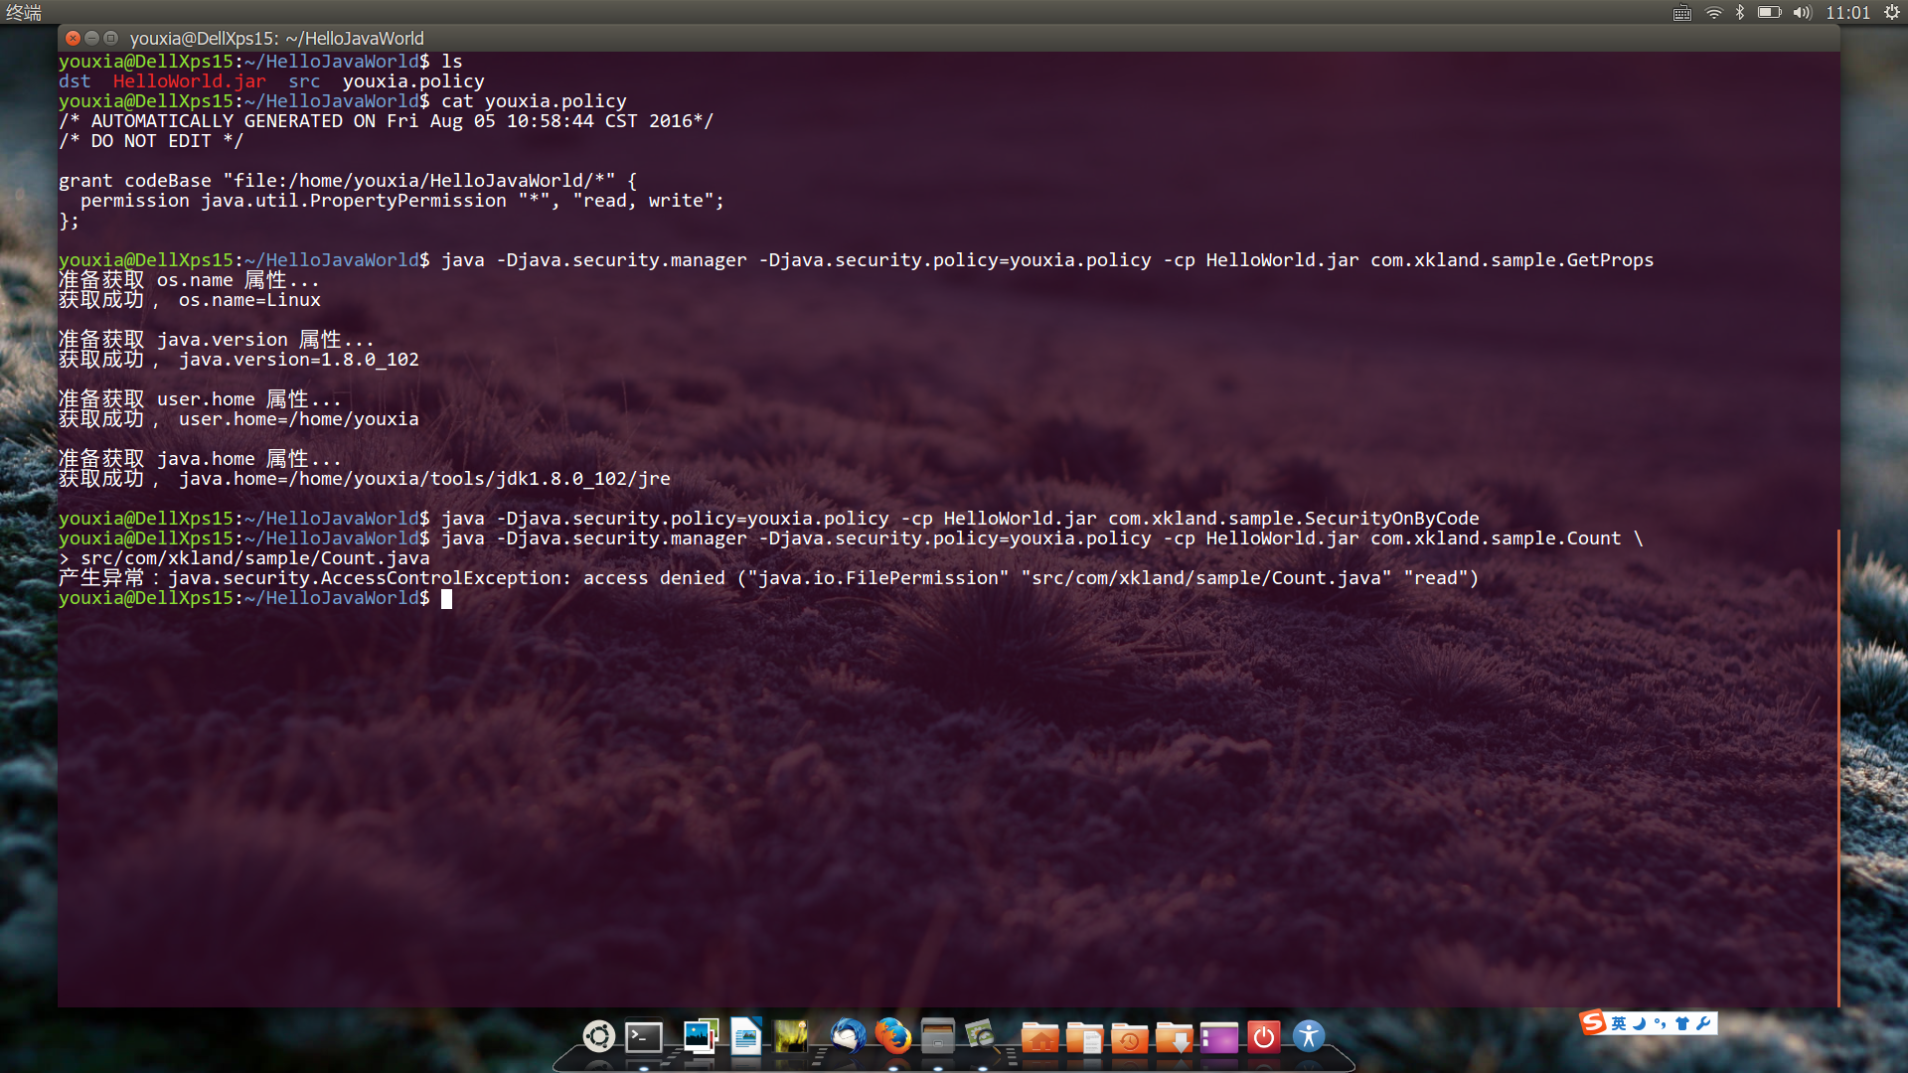Click the dst directory name in ls output
The height and width of the screenshot is (1073, 1908).
(75, 81)
